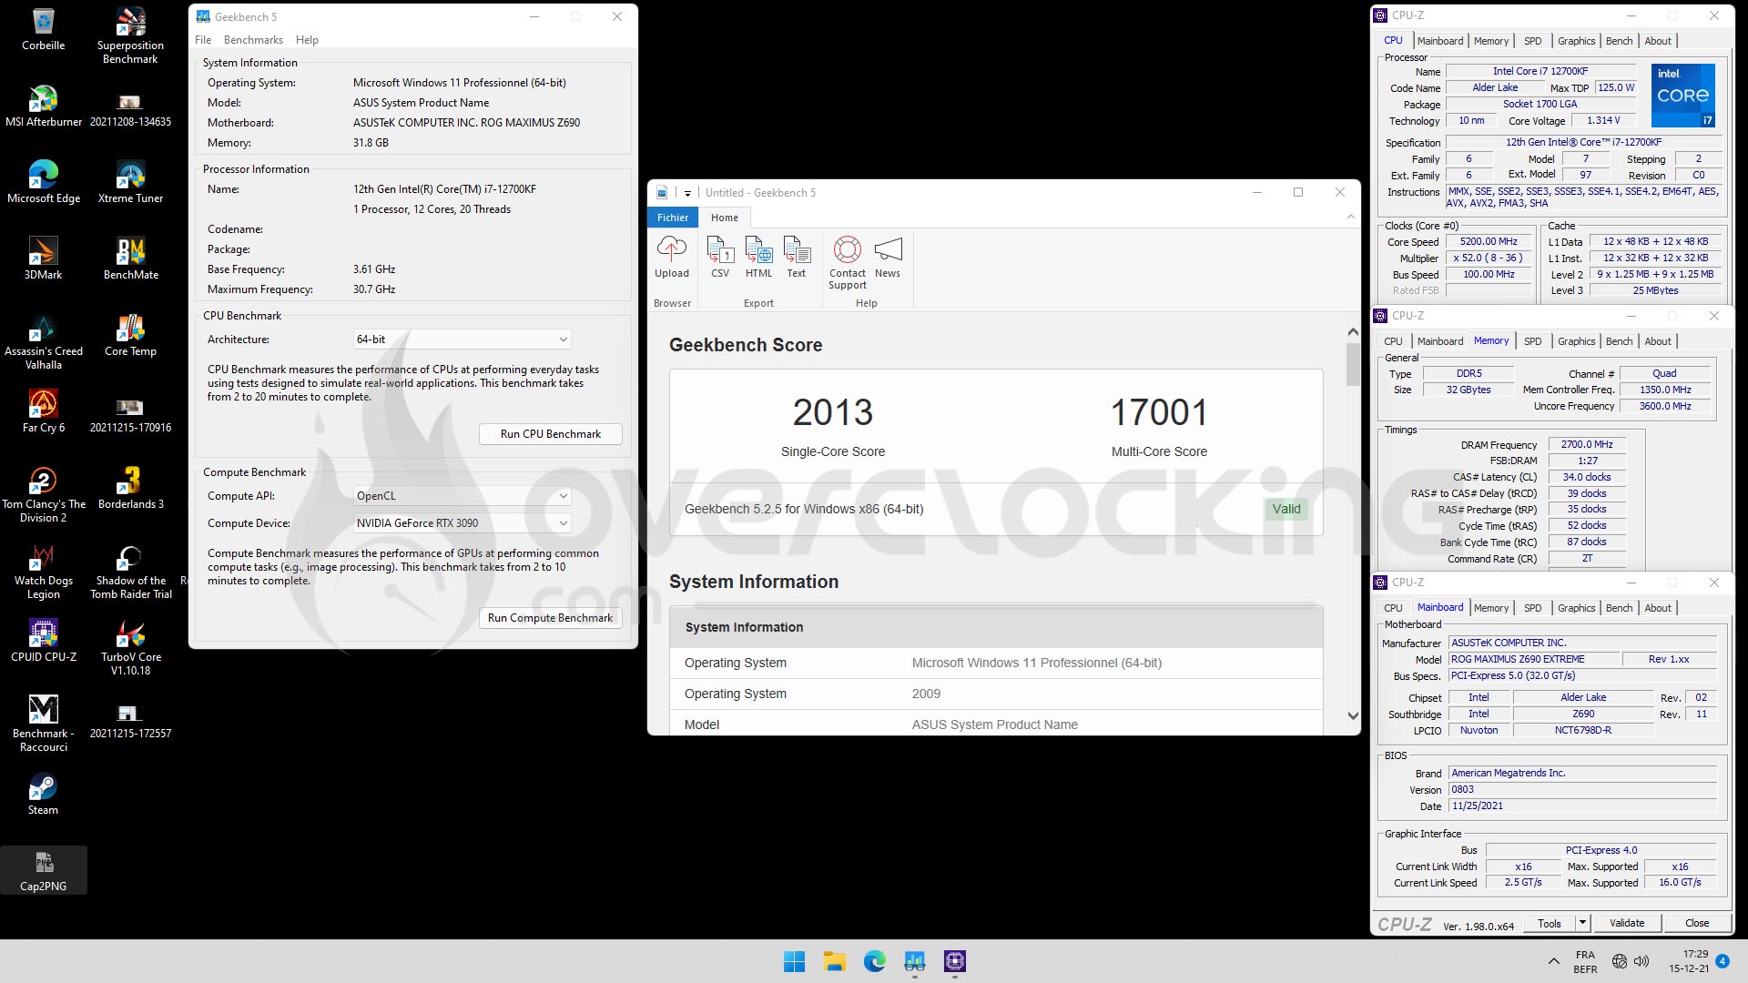Open CPU-Z Tools dropdown arrow
This screenshot has width=1748, height=983.
point(1582,923)
